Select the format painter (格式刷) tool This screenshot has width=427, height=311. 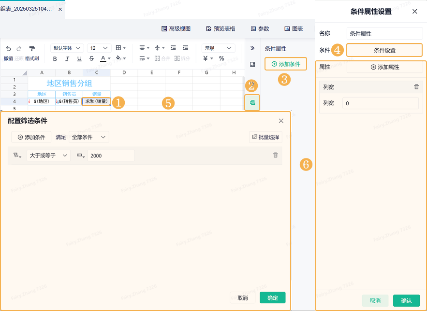(x=32, y=49)
